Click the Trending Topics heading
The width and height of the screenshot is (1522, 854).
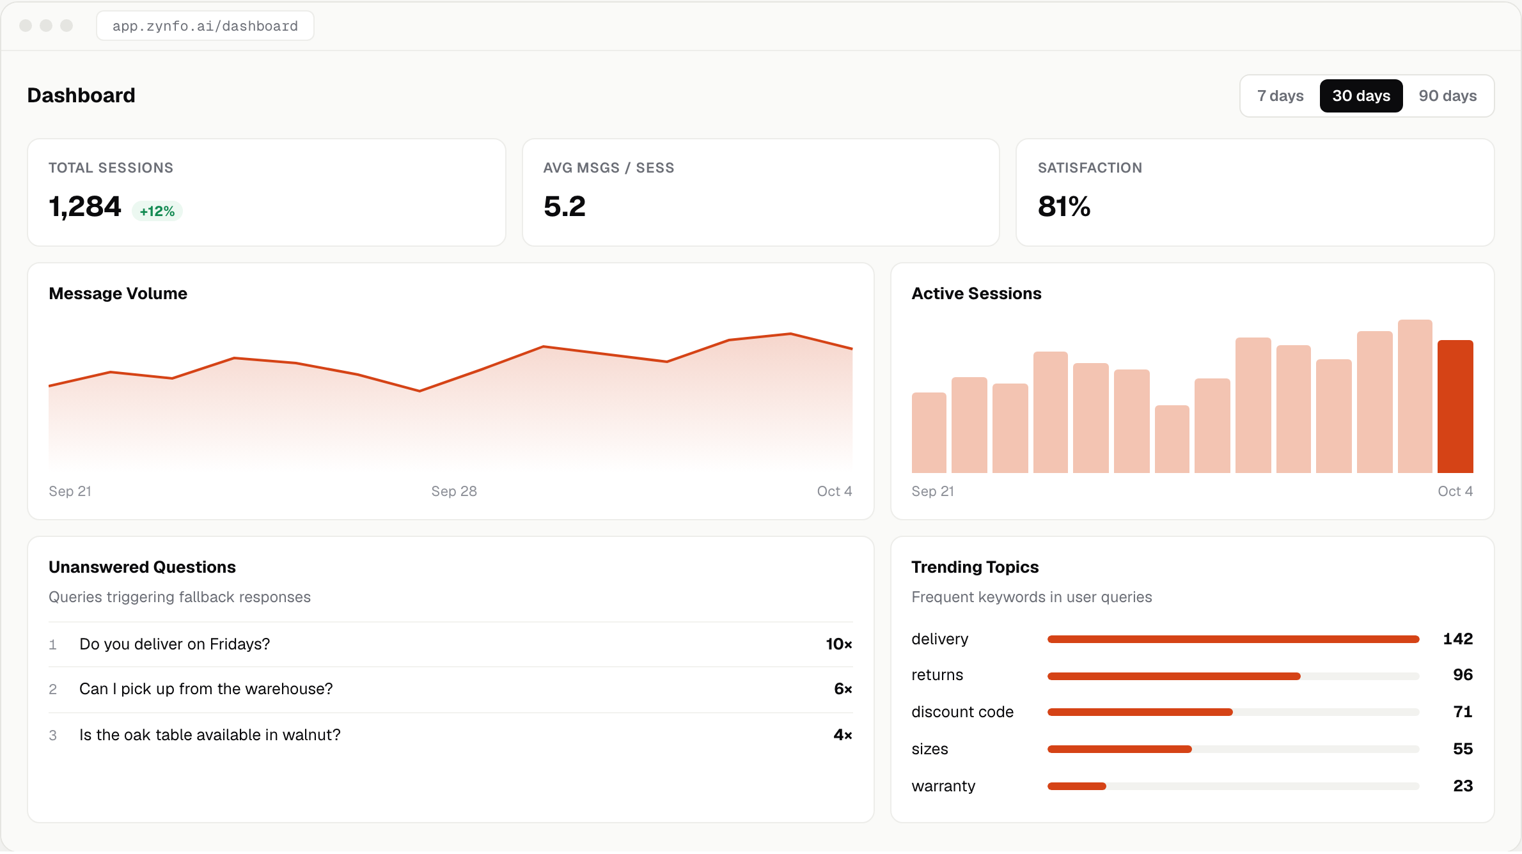pos(975,568)
